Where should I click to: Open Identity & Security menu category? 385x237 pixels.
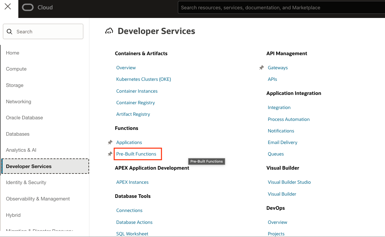(x=26, y=182)
